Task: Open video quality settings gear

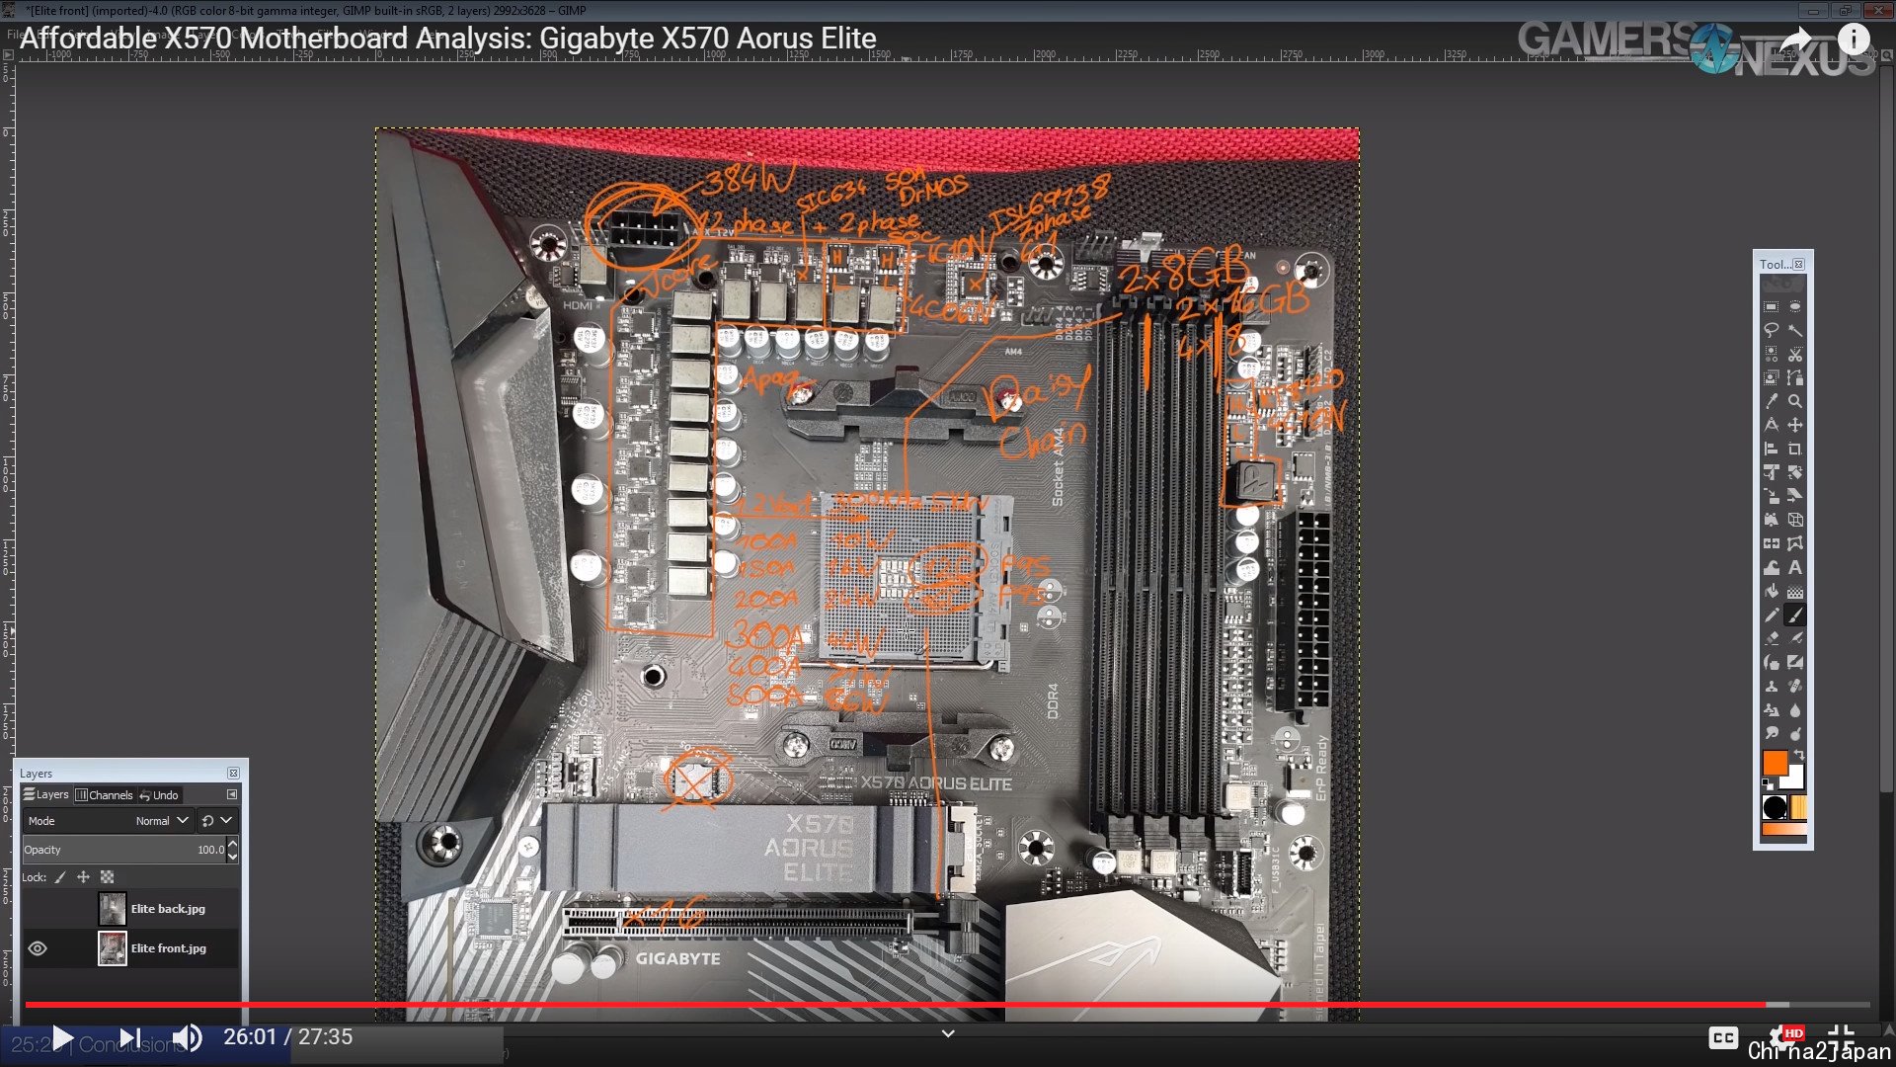Action: [1784, 1035]
